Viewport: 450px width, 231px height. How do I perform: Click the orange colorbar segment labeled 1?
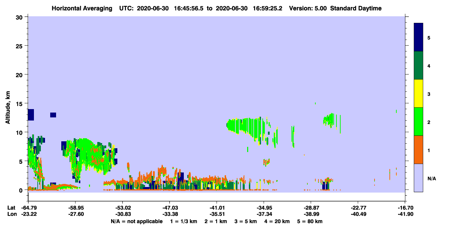pos(418,150)
